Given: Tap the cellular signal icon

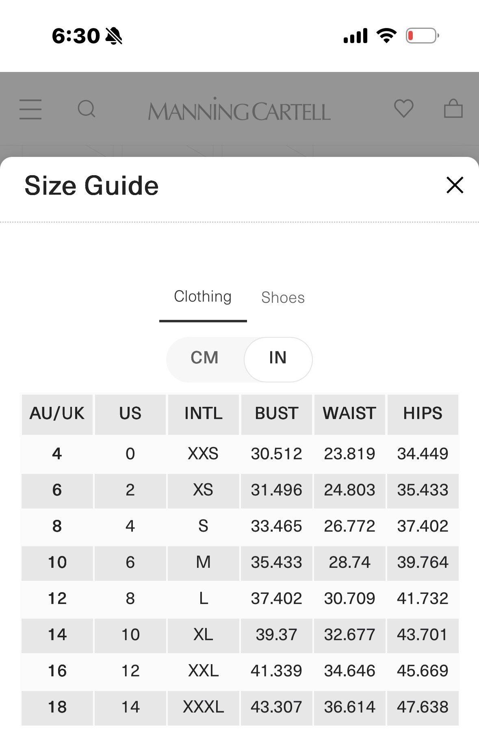Looking at the screenshot, I should 355,36.
